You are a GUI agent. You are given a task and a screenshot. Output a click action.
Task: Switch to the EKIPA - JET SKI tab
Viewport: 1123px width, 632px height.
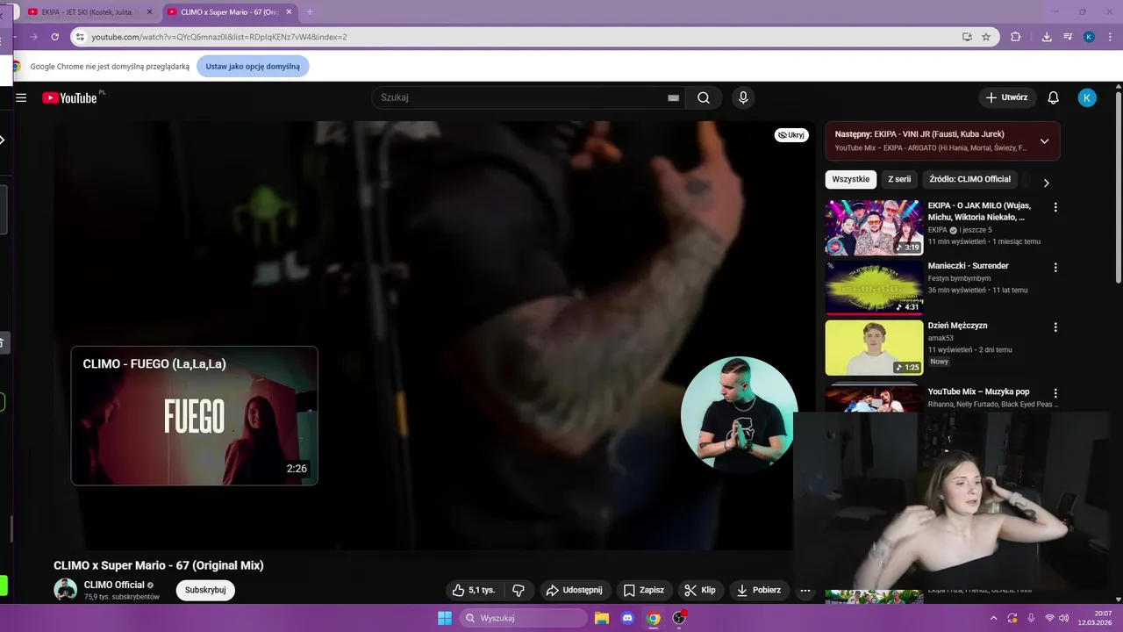[x=89, y=11]
